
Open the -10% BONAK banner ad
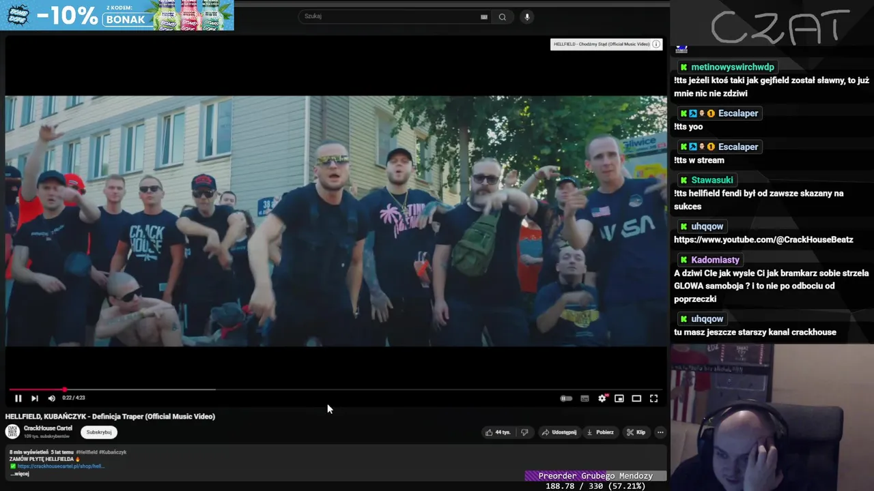tap(117, 15)
